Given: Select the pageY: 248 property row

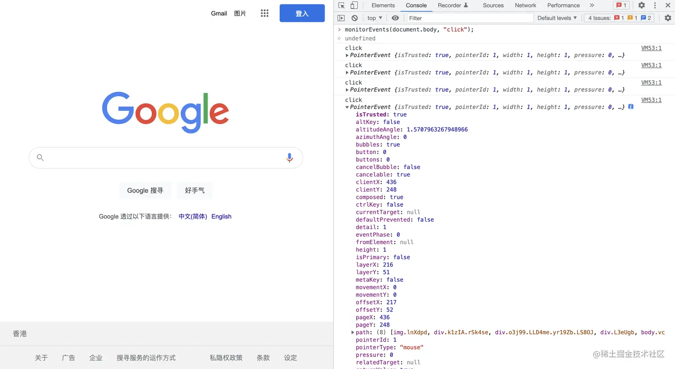Looking at the screenshot, I should [372, 325].
